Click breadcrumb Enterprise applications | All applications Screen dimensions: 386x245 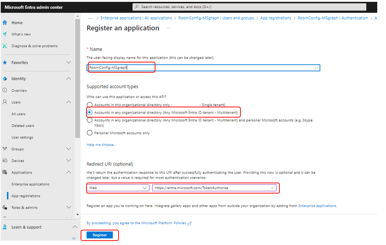coord(136,18)
